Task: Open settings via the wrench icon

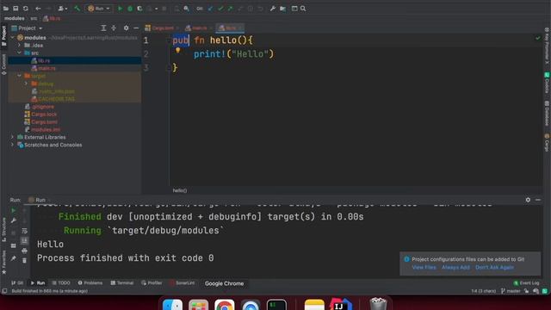Action: click(x=273, y=9)
